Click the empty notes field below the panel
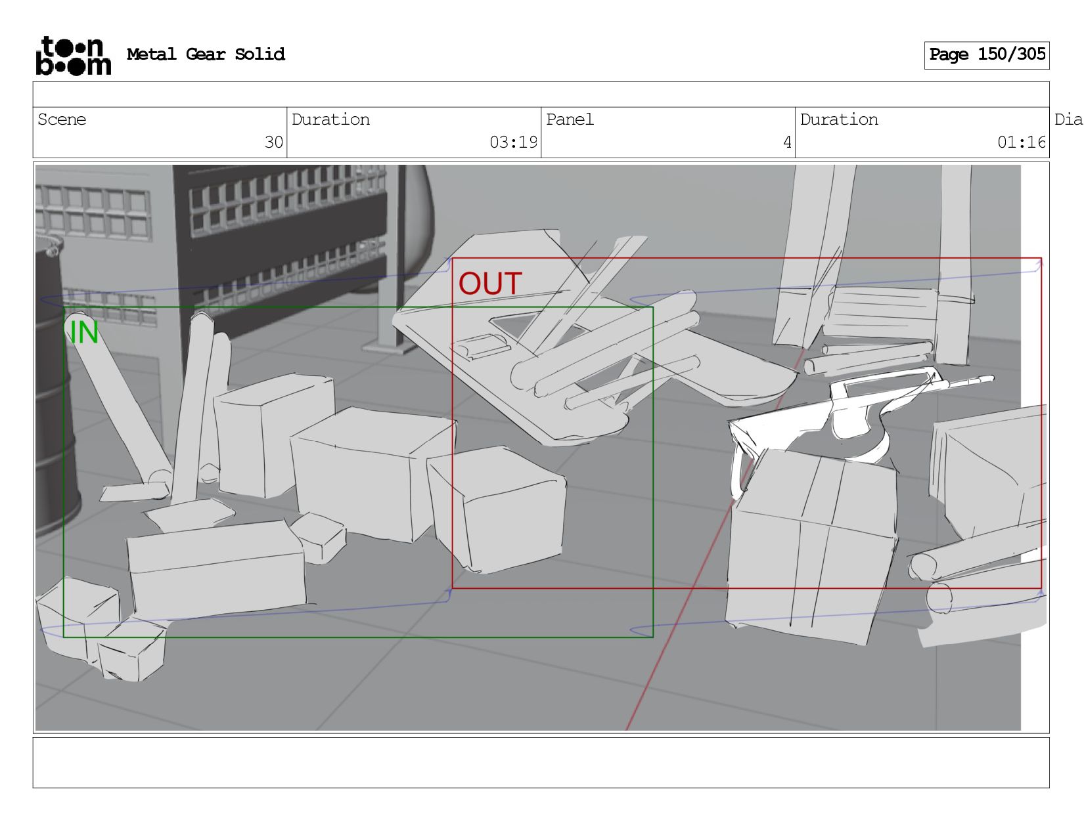This screenshot has width=1084, height=837. 541,763
